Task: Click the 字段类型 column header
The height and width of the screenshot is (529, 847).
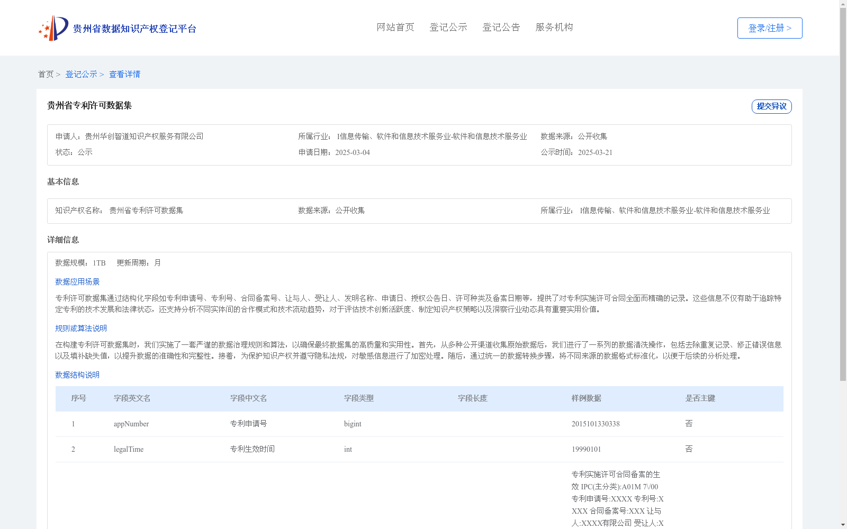Action: point(359,398)
